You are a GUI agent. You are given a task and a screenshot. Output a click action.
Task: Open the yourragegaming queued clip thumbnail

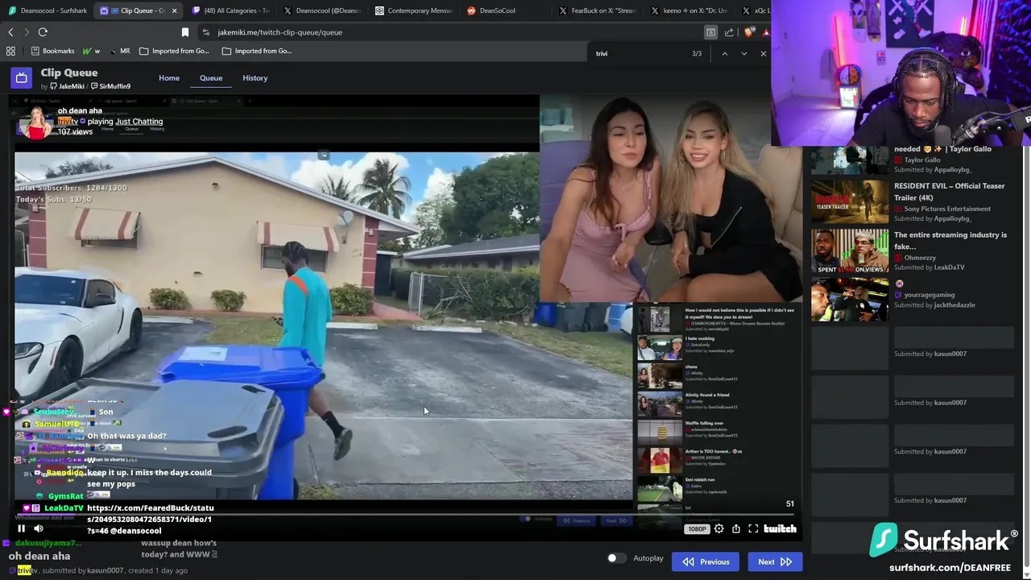(x=850, y=299)
